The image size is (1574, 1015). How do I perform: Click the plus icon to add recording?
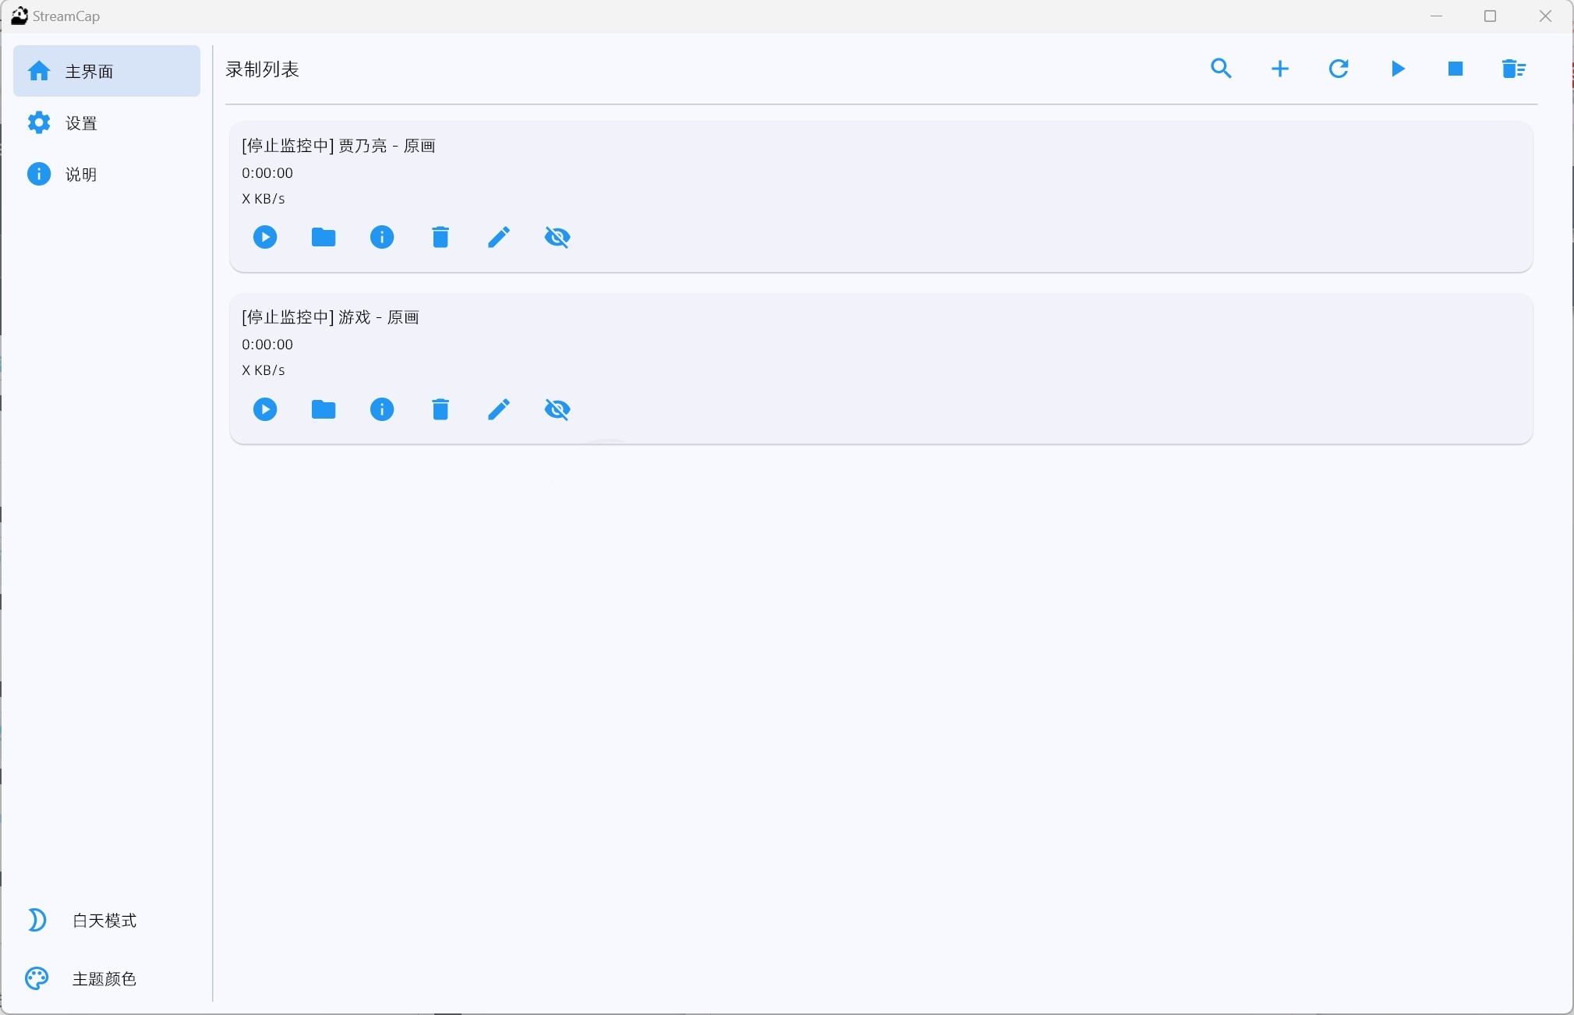pos(1279,69)
